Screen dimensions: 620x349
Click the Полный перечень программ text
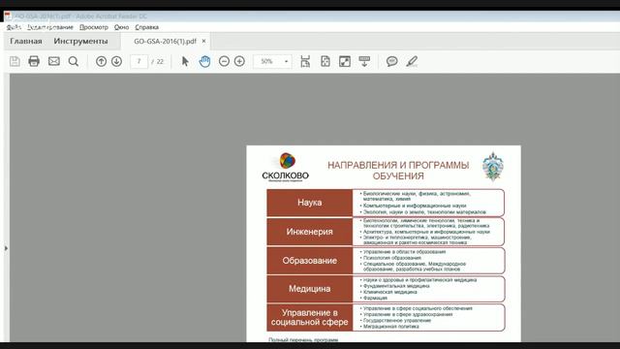point(303,339)
